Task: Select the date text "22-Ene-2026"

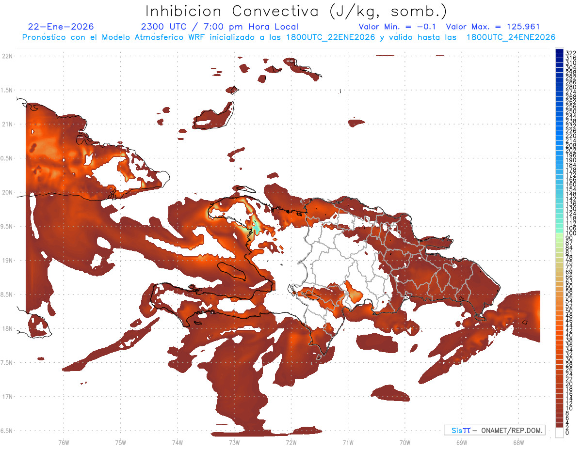Action: [x=61, y=27]
